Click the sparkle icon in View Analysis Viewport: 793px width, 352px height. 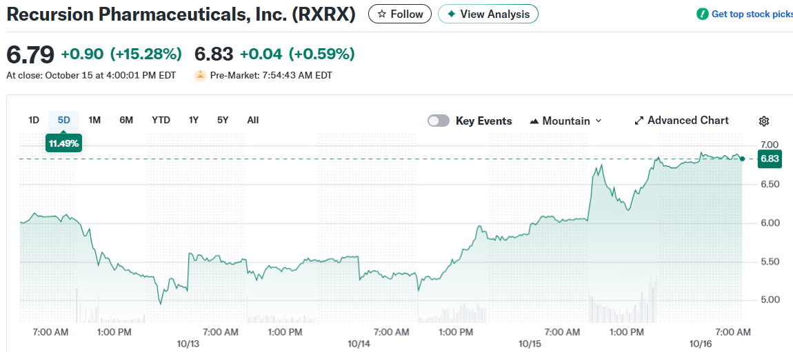[451, 14]
